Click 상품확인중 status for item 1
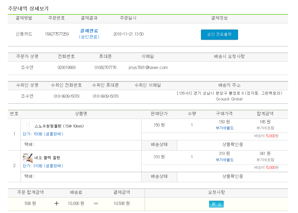Image resolution: width=298 pixels, height=213 pixels. [233, 145]
